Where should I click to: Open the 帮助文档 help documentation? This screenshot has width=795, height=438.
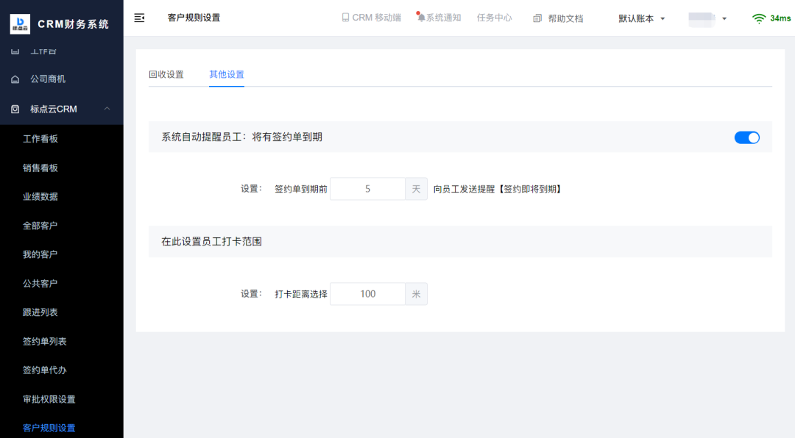click(557, 18)
